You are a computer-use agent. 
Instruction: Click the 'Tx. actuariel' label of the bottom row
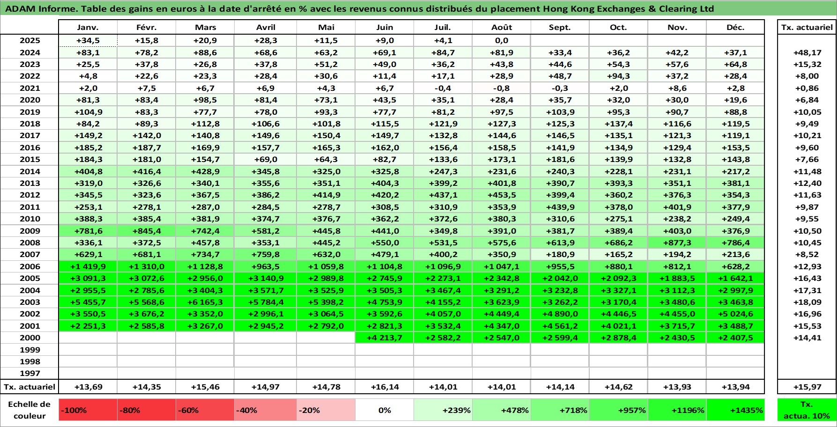point(30,387)
